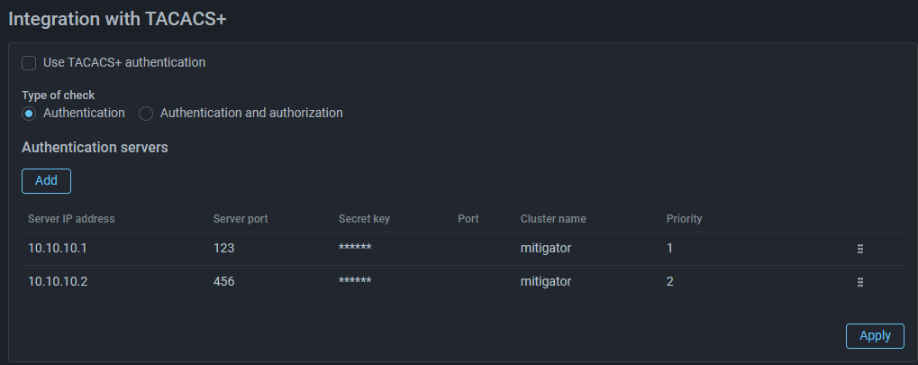The height and width of the screenshot is (365, 918).
Task: Click the mitigator cluster name in second row
Action: (546, 281)
